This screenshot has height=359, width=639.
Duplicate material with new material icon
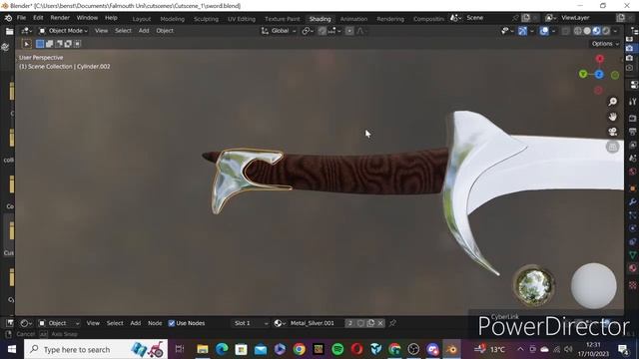(370, 323)
